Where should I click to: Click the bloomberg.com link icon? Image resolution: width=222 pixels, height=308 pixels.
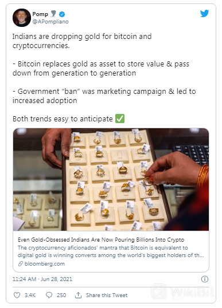tap(21, 264)
